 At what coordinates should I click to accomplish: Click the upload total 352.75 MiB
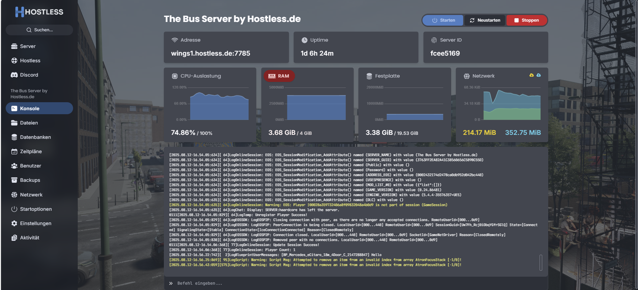click(523, 133)
